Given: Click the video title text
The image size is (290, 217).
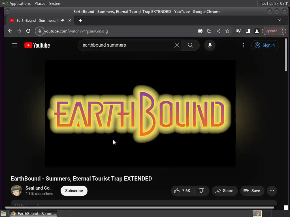Looking at the screenshot, I should tap(81, 179).
